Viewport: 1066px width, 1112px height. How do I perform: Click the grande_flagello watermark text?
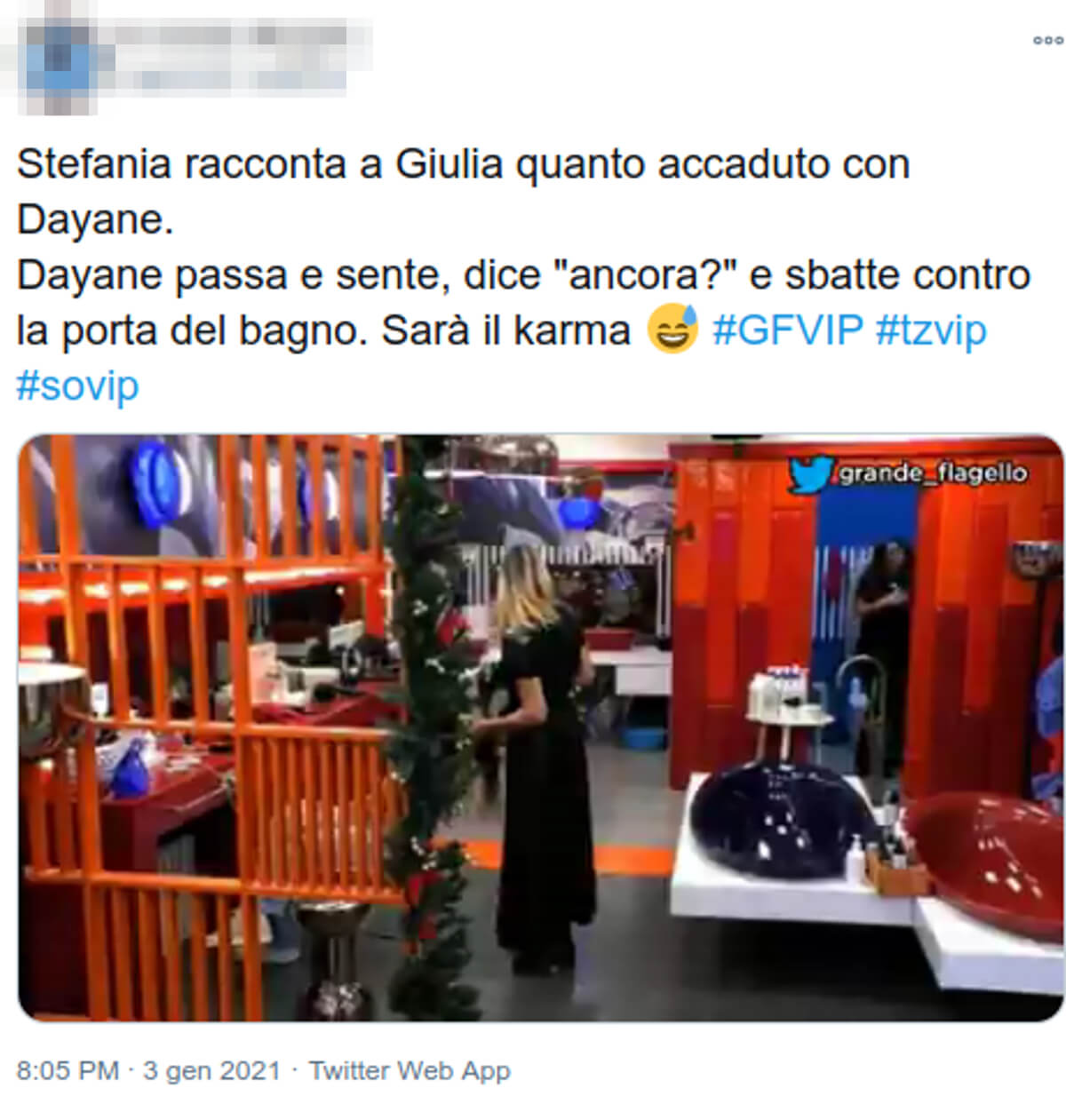(932, 473)
